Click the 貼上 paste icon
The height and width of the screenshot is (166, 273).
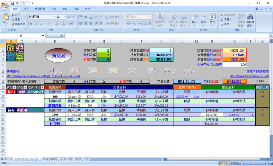coord(6,17)
